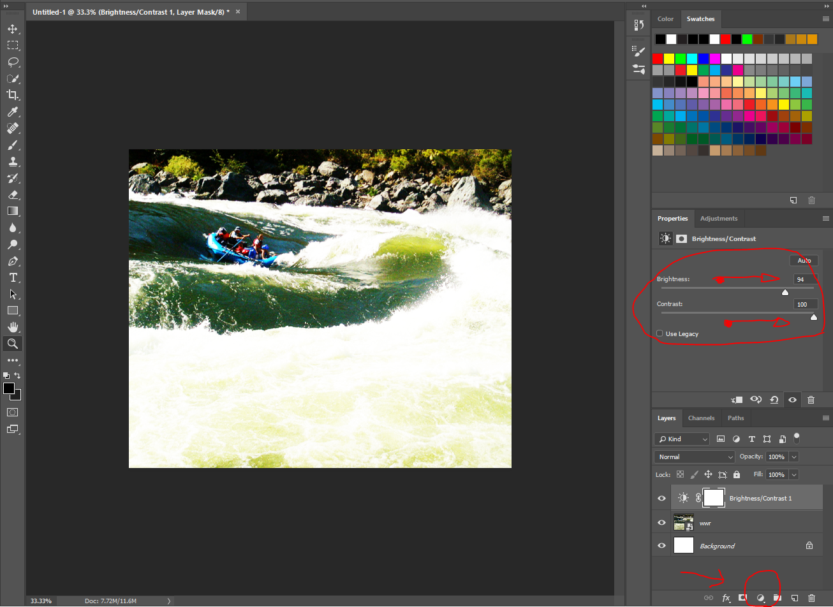The height and width of the screenshot is (607, 833).
Task: Select the Lasso tool
Action: [x=13, y=62]
